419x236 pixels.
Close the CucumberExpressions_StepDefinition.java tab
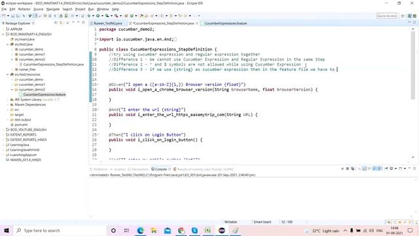(x=197, y=24)
